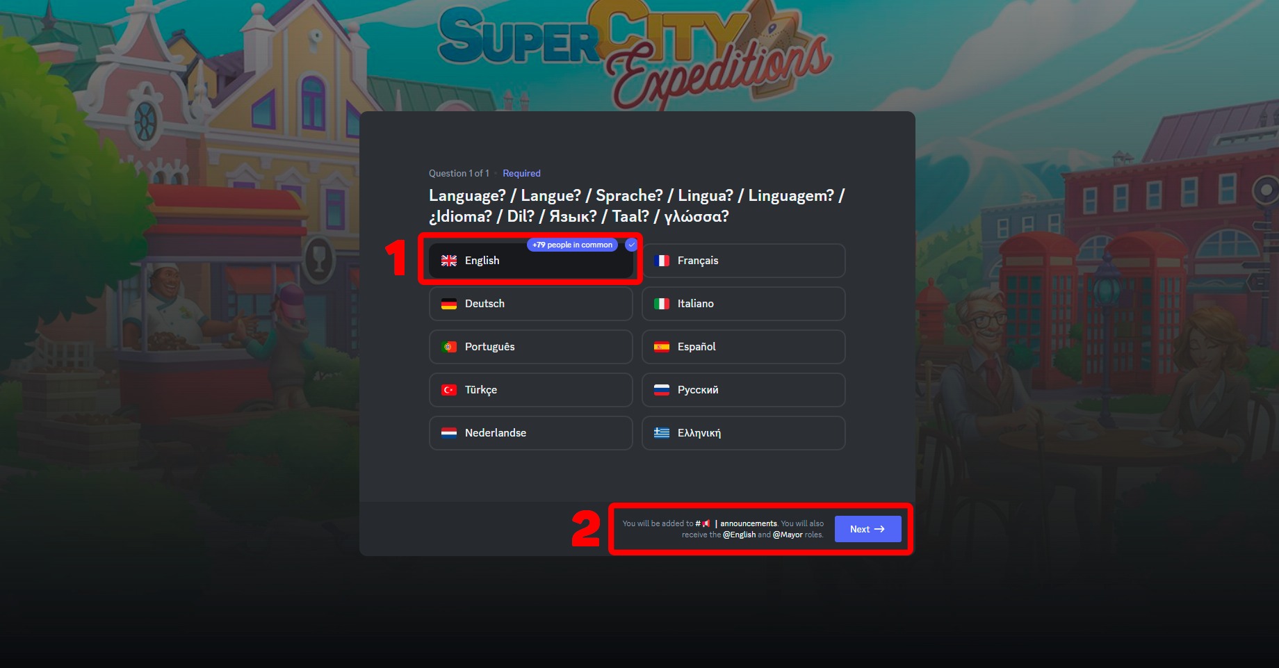The width and height of the screenshot is (1279, 668).
Task: Choose Português as language
Action: 531,347
